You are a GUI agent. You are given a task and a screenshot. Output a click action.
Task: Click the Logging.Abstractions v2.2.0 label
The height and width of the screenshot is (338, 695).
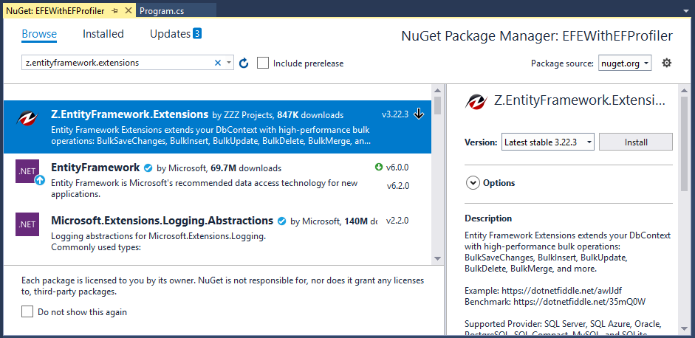[397, 221]
